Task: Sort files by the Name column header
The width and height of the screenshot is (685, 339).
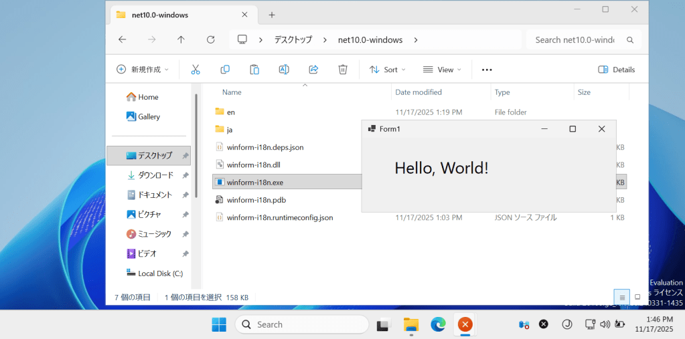Action: (x=232, y=92)
